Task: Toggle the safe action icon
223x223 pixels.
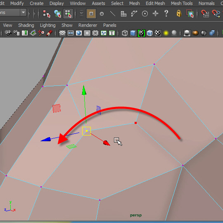Action: coord(104,33)
